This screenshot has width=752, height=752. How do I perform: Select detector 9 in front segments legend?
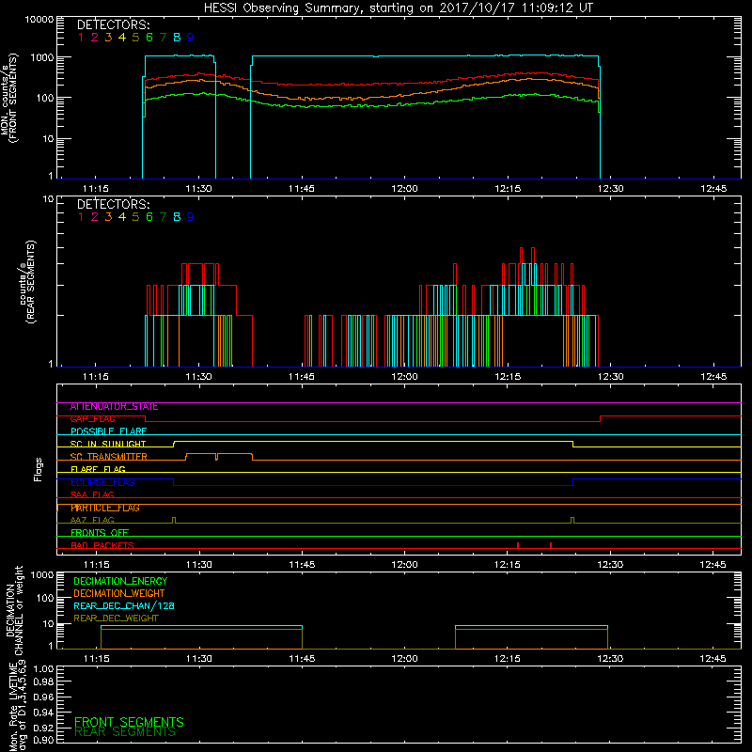191,38
